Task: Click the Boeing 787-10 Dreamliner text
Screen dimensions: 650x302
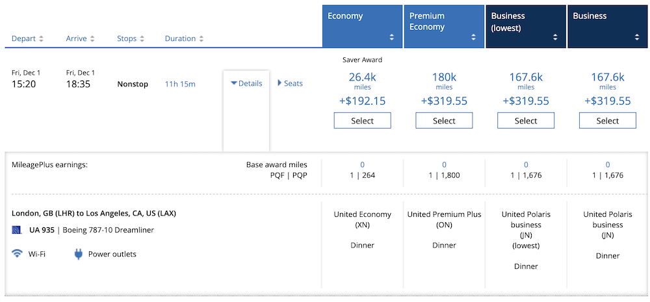Action: [x=108, y=230]
